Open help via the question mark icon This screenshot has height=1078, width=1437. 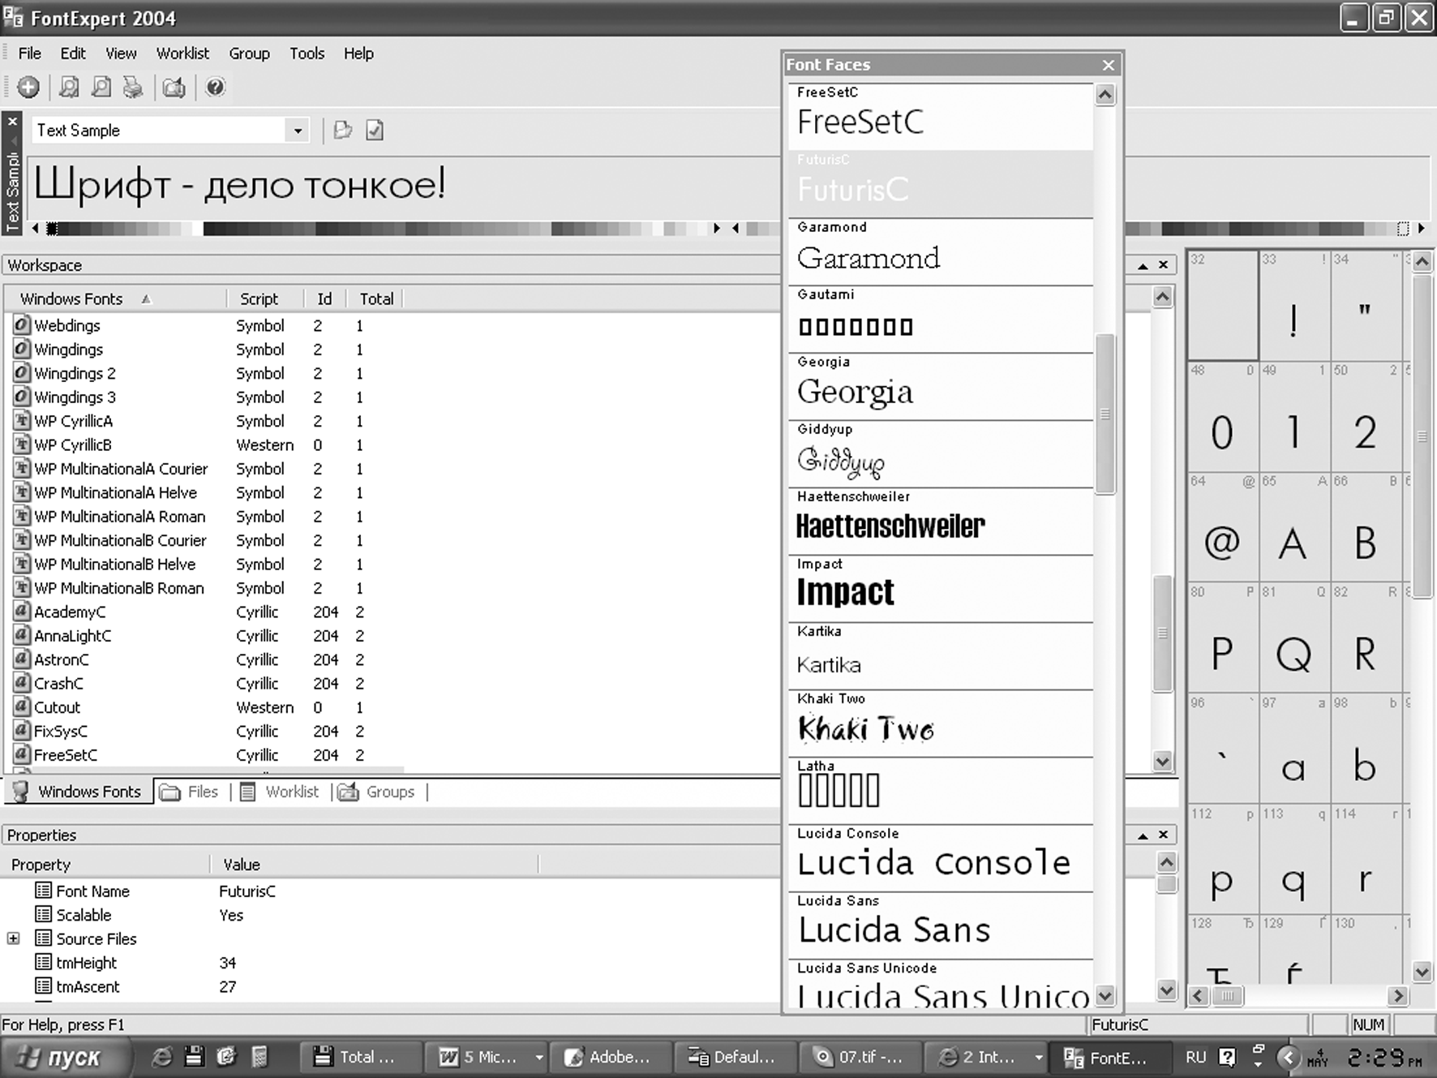(215, 88)
